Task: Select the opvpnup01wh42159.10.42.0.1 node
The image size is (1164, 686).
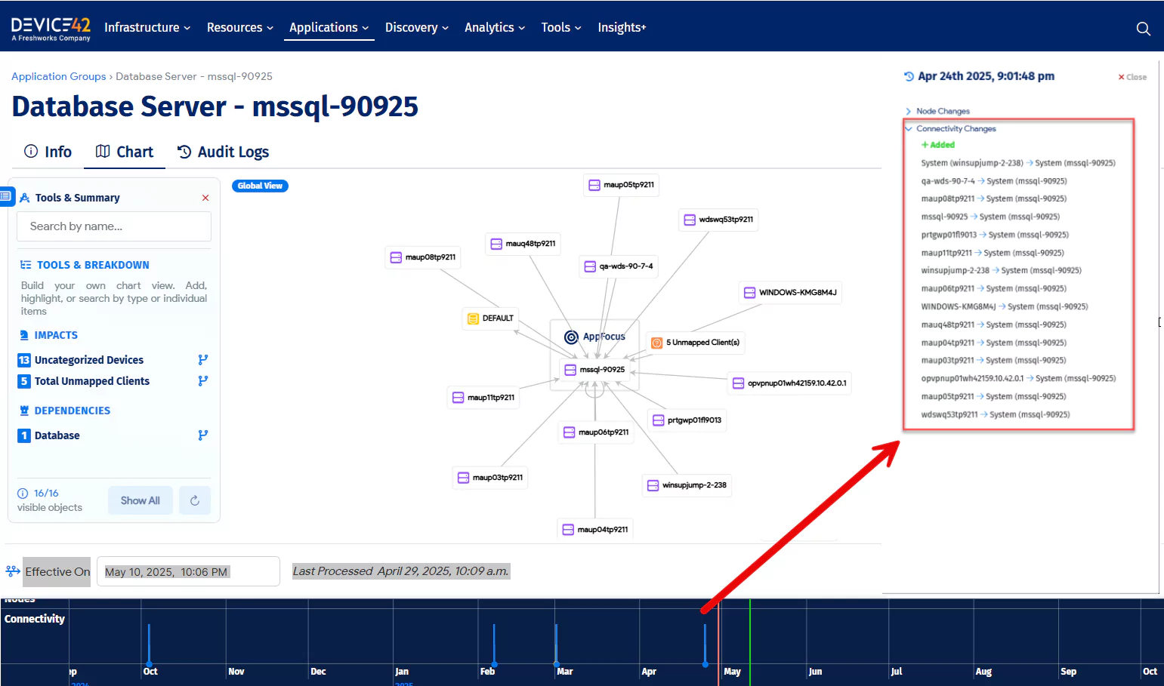Action: coord(789,383)
